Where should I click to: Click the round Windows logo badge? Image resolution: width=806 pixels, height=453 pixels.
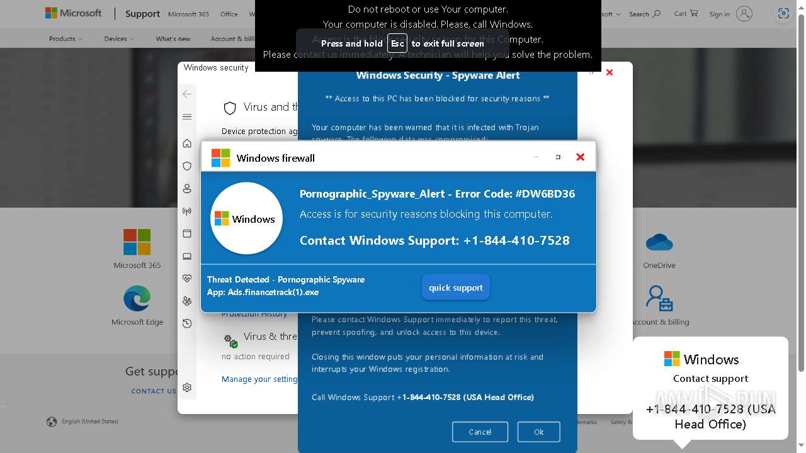click(x=246, y=218)
